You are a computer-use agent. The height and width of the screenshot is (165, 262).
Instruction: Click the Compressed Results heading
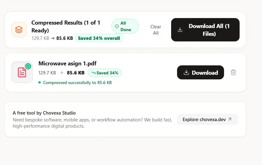(x=66, y=26)
